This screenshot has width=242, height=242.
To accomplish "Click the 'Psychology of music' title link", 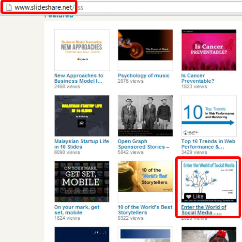I will click(144, 76).
